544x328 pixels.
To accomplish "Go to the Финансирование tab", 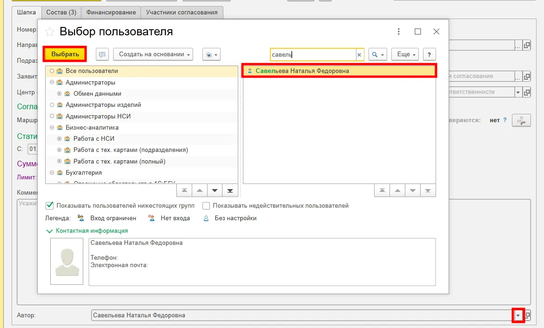I will [x=111, y=12].
